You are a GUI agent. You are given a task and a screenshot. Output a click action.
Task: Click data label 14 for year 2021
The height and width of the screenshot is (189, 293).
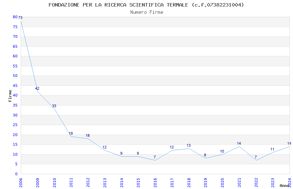coord(239,143)
